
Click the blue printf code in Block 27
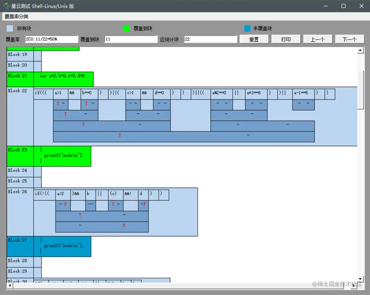tap(62, 247)
